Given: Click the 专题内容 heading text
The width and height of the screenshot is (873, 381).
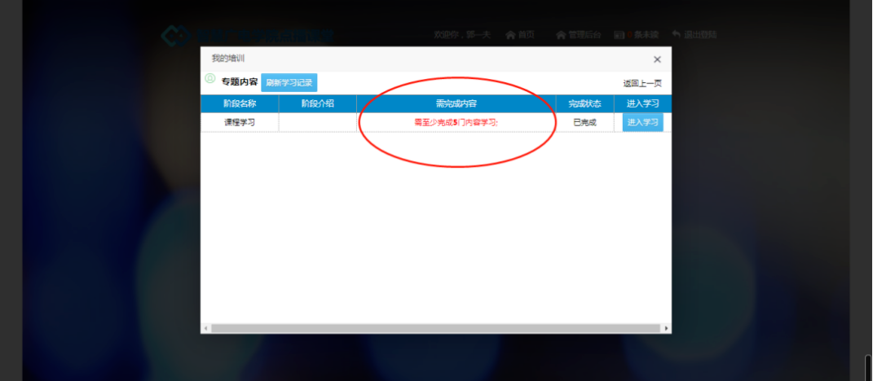Looking at the screenshot, I should pos(240,82).
